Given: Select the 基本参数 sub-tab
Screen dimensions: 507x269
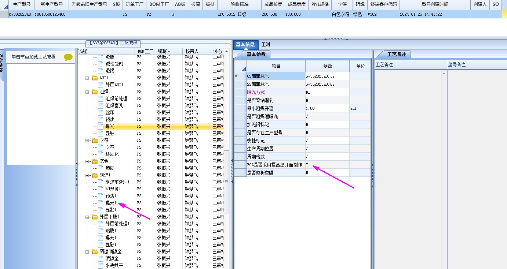Looking at the screenshot, I should (256, 54).
